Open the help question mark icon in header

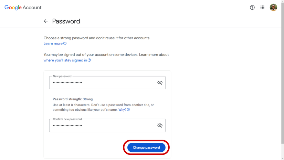pyautogui.click(x=252, y=8)
